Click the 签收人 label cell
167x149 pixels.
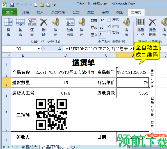(x=23, y=137)
